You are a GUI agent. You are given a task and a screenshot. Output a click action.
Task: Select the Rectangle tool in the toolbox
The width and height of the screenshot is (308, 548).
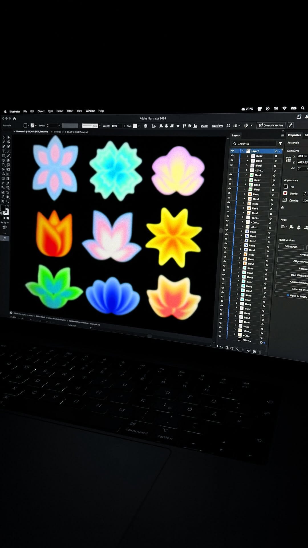pyautogui.click(x=4, y=156)
